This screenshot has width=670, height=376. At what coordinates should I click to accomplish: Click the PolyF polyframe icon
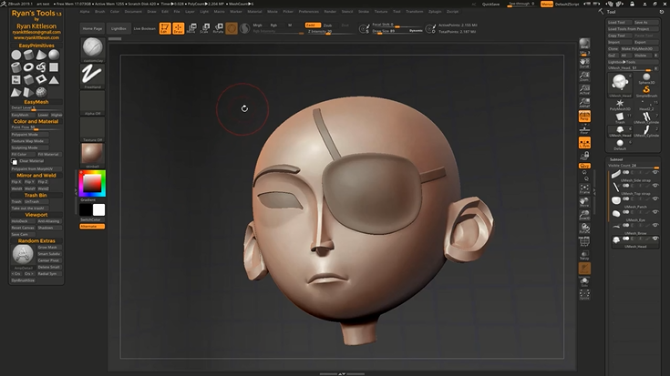[584, 241]
